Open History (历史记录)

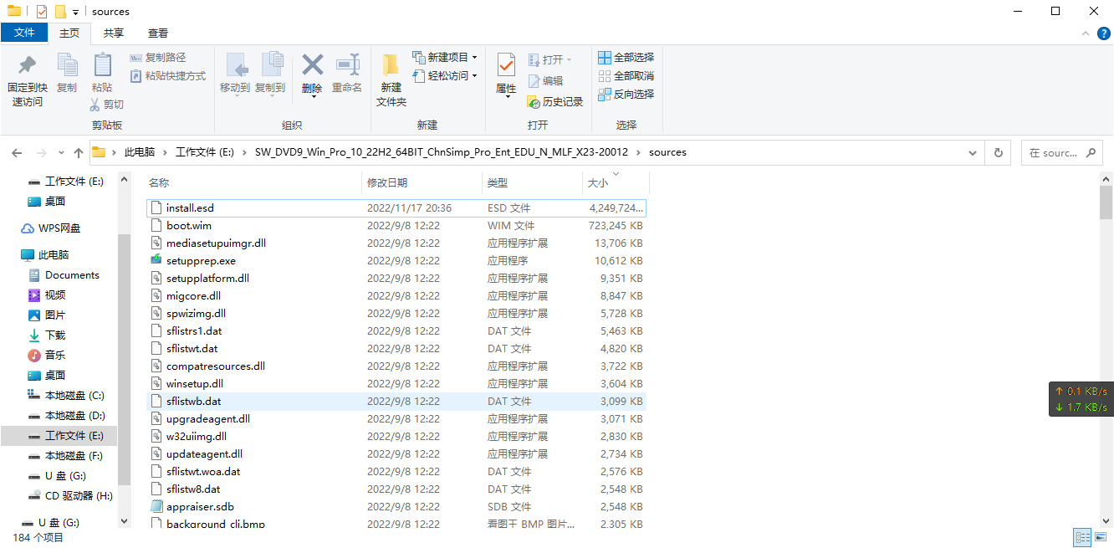(555, 102)
